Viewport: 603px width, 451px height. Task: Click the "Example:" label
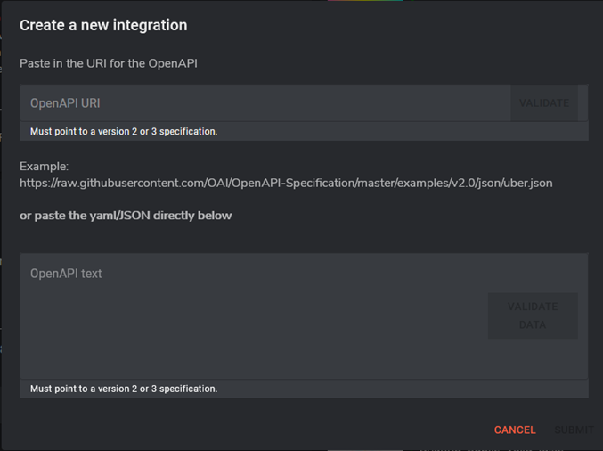(x=44, y=167)
